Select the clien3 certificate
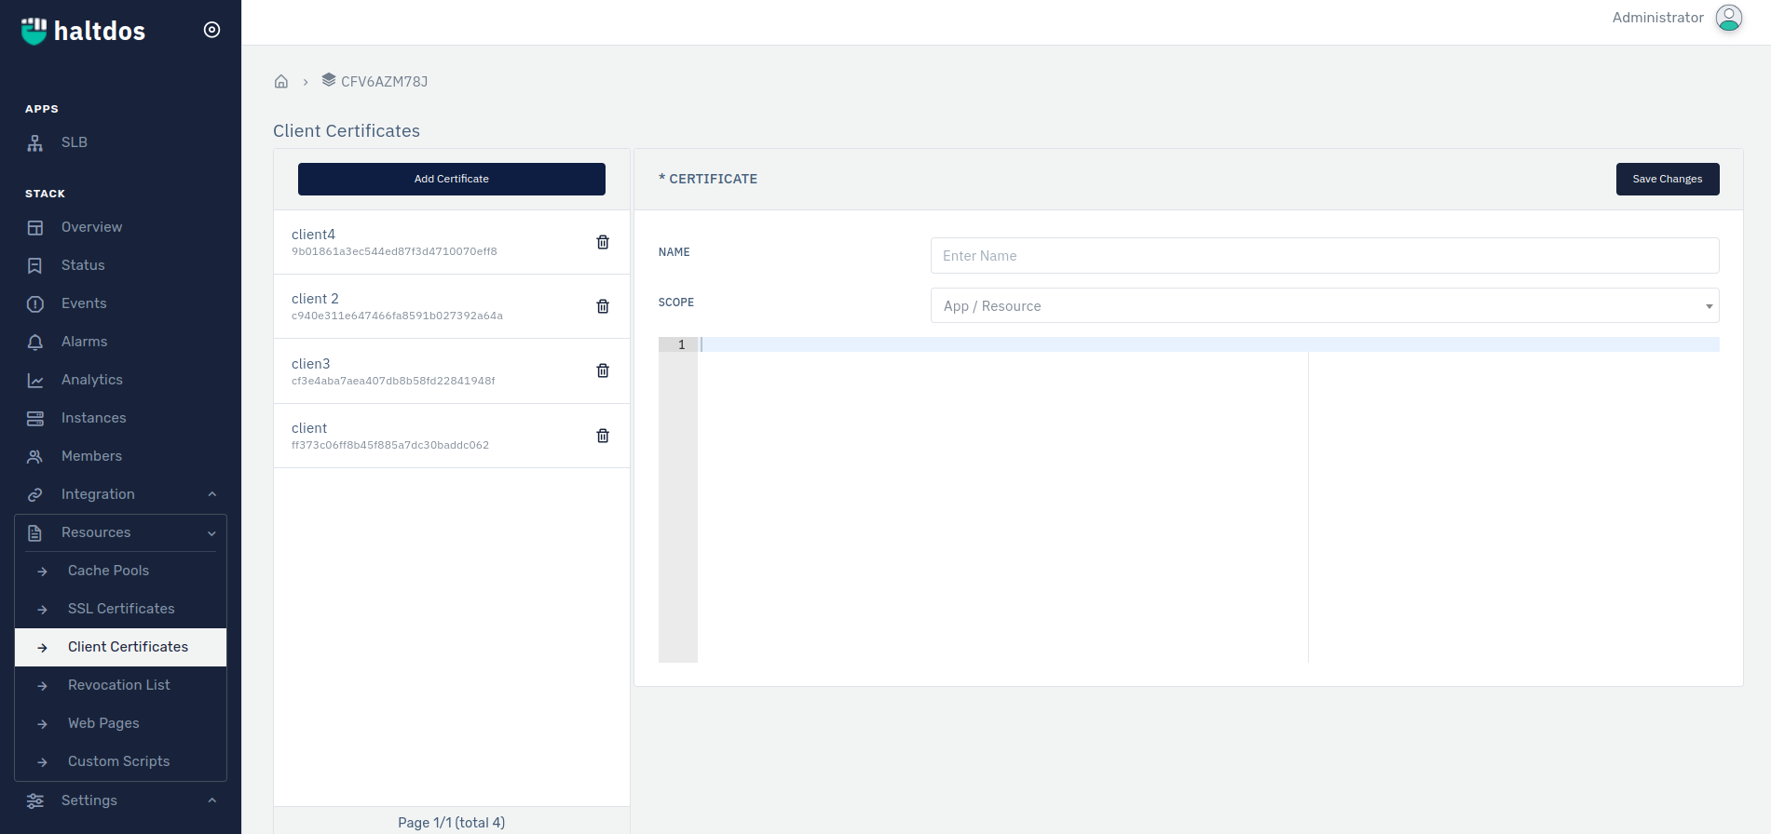 coord(452,371)
